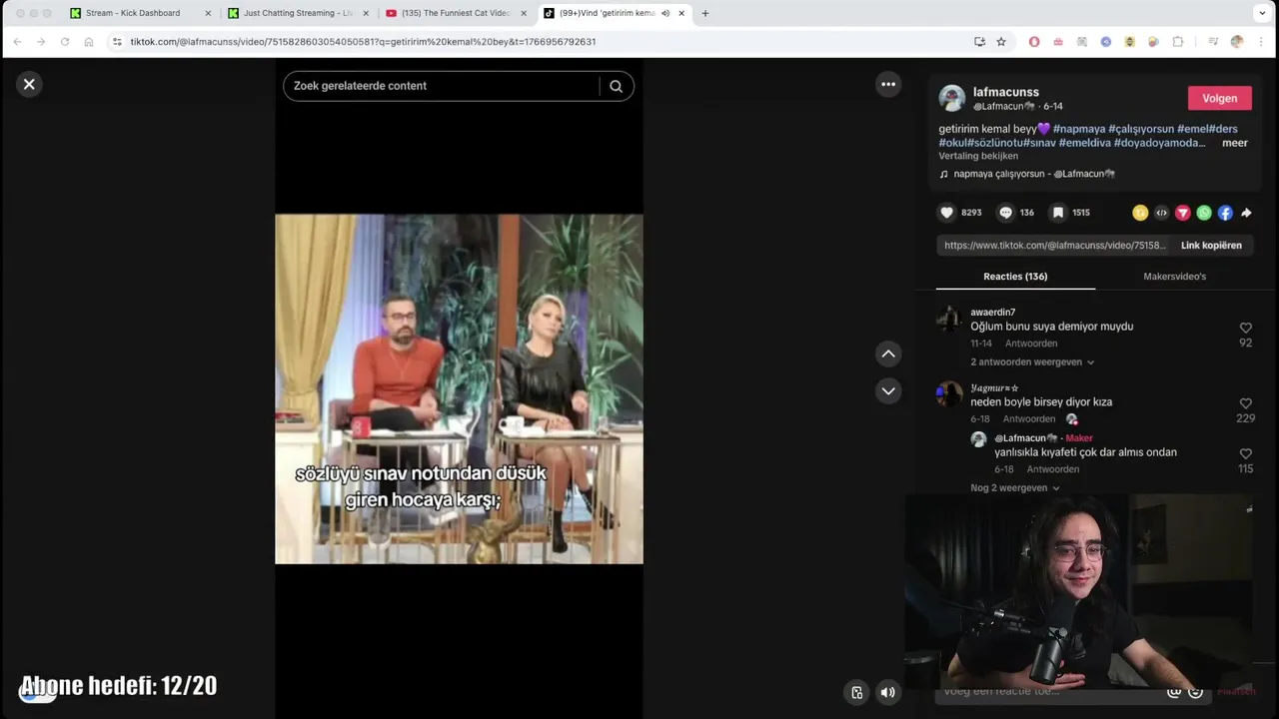
Task: Select the Reacties (136) tab
Action: pos(1015,277)
